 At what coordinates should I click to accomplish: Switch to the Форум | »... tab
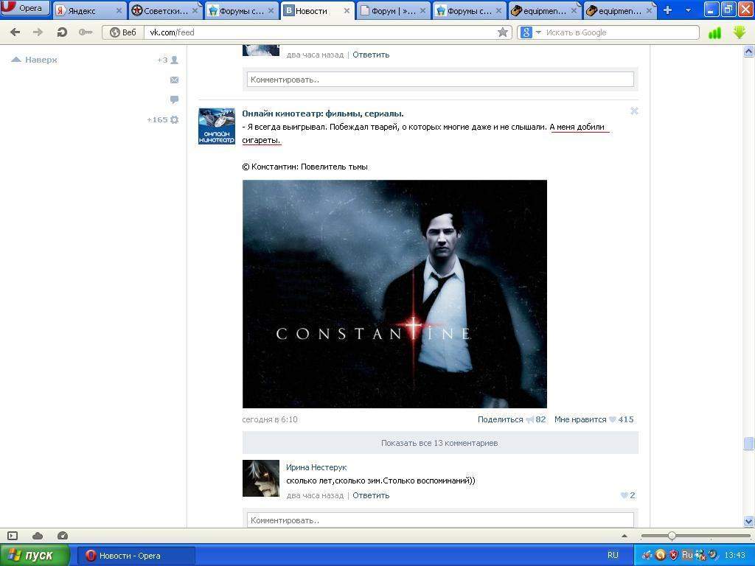coord(388,10)
